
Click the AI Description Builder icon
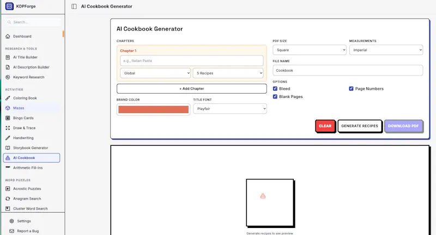(x=8, y=67)
